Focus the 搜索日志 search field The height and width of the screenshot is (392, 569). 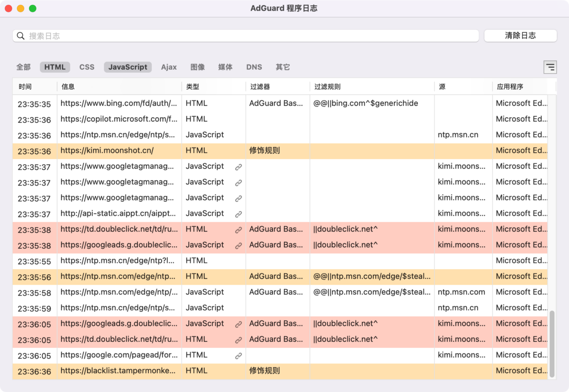[x=246, y=36]
